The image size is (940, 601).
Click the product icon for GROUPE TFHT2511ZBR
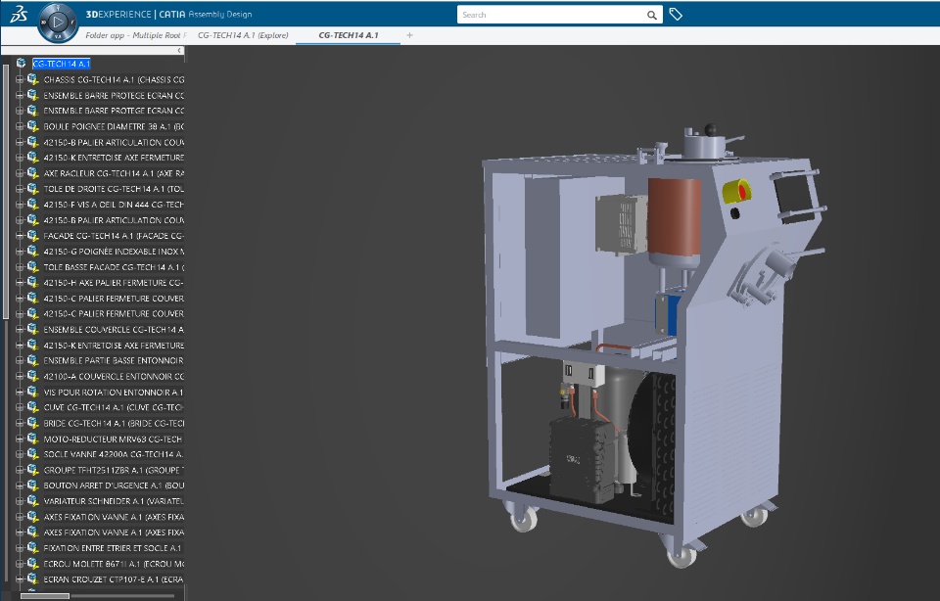click(x=33, y=469)
